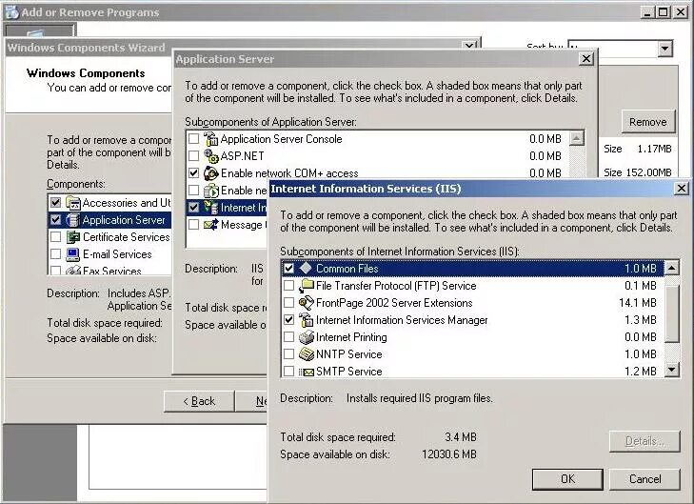Click Cancel in the IIS dialog
This screenshot has width=694, height=504.
coord(644,479)
